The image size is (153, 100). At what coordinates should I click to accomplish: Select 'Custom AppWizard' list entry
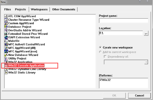pos(21,23)
